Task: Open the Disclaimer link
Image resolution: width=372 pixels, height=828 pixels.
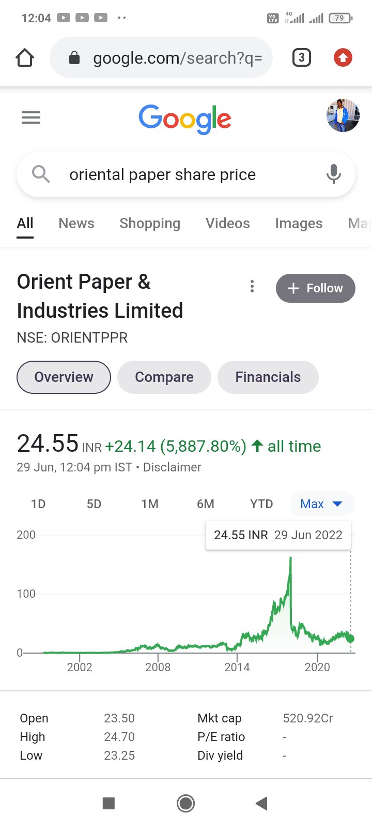Action: pos(172,467)
